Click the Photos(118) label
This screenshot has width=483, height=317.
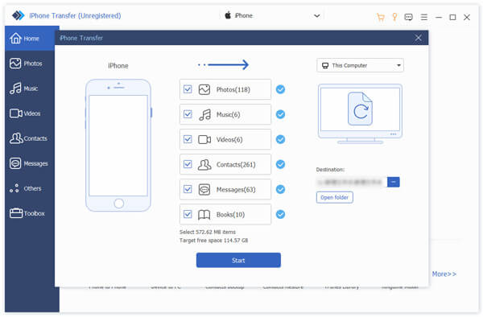point(233,89)
